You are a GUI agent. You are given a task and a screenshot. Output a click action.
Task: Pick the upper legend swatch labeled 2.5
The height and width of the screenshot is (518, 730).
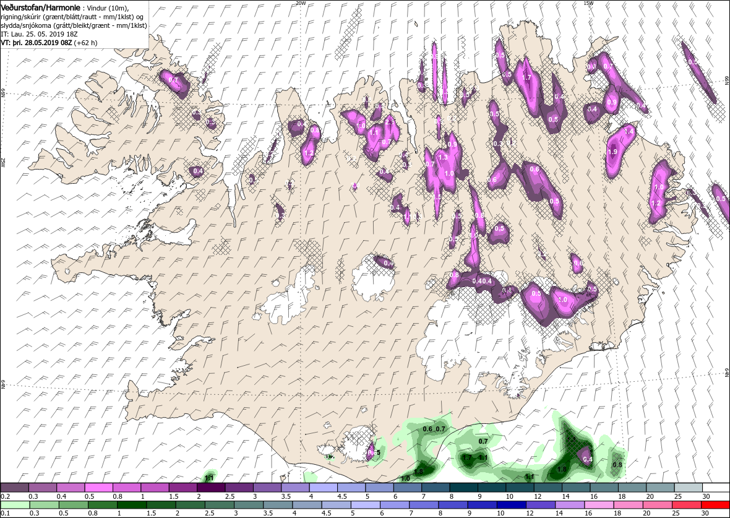click(239, 488)
